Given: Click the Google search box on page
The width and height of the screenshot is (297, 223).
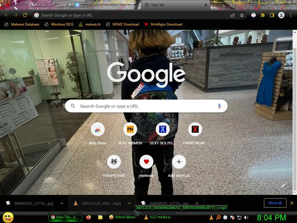Looking at the screenshot, I should (146, 106).
